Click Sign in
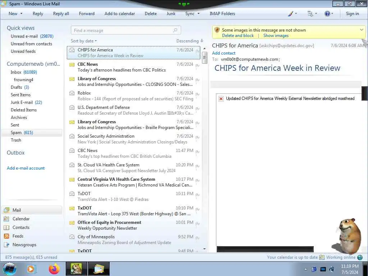 coord(352,14)
